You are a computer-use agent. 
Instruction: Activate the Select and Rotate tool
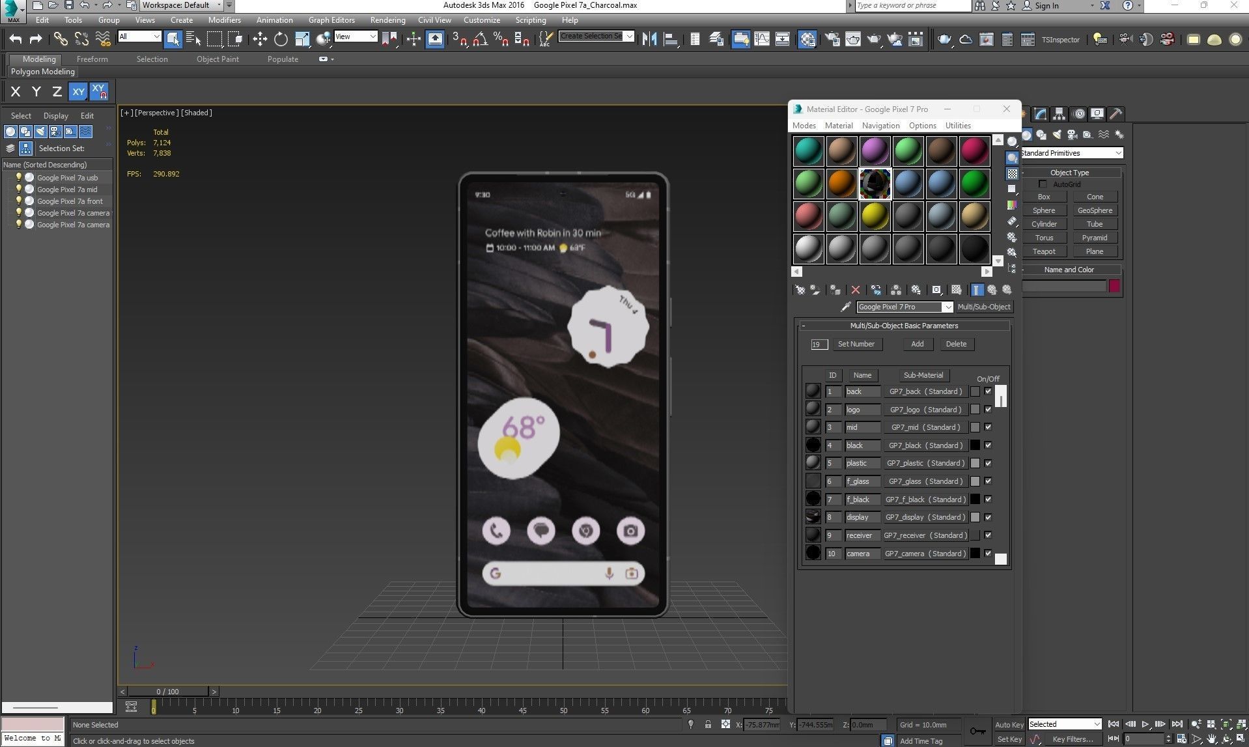tap(281, 39)
